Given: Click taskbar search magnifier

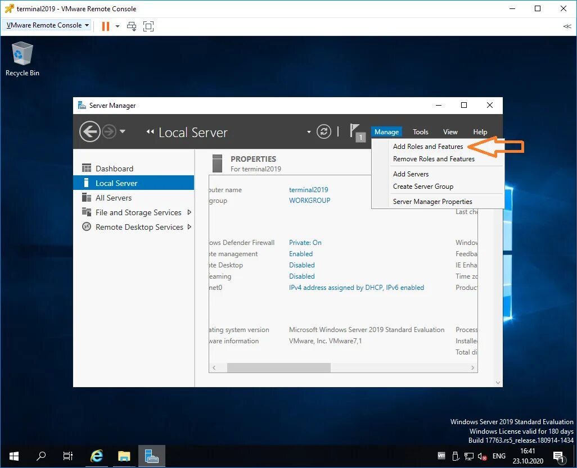Looking at the screenshot, I should (x=41, y=456).
